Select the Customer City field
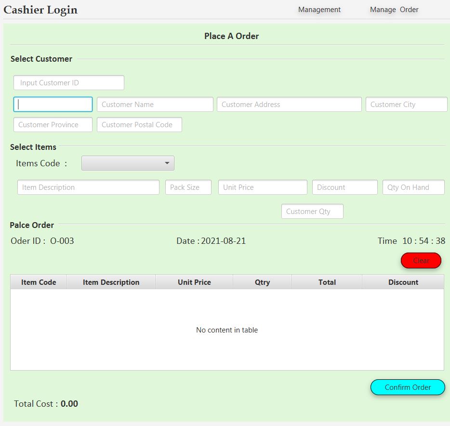Image resolution: width=450 pixels, height=426 pixels. pyautogui.click(x=406, y=104)
